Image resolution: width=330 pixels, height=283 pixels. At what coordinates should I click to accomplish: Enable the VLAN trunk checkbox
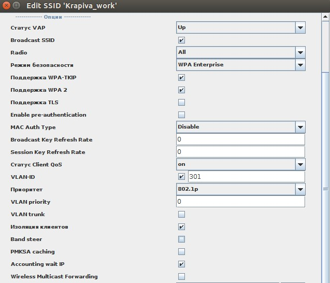coord(181,214)
